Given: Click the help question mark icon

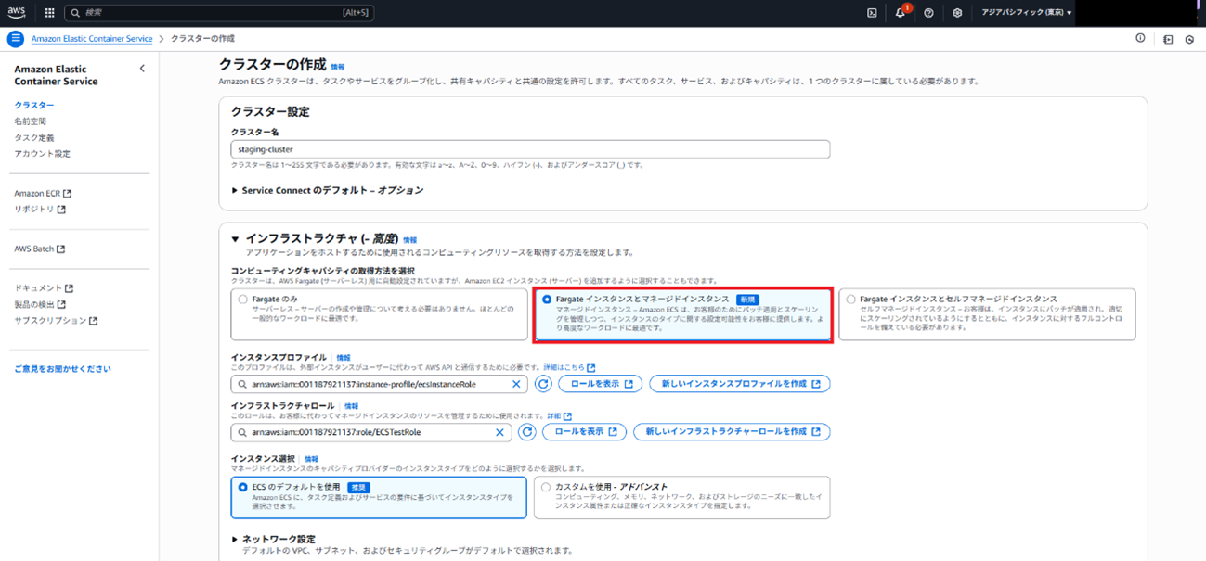Looking at the screenshot, I should pos(928,13).
